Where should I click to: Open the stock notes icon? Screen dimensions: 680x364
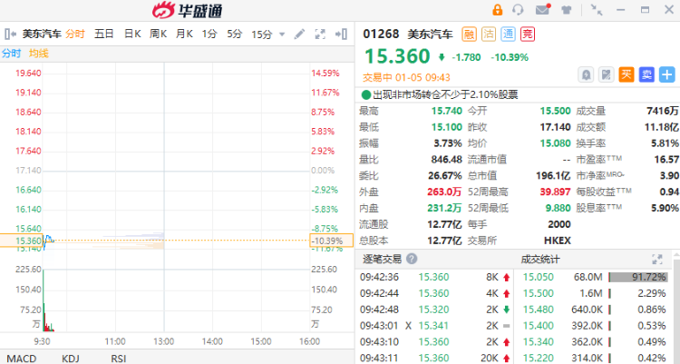pos(607,74)
